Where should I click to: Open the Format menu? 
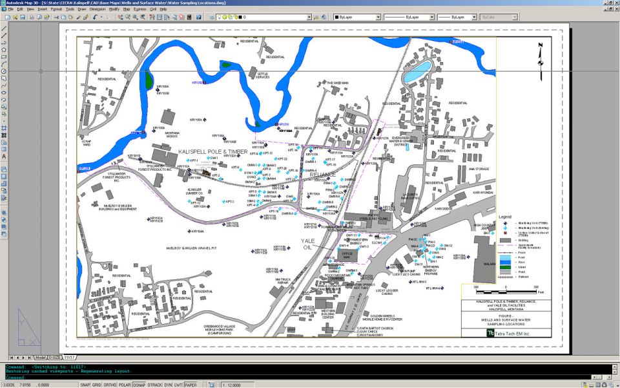coord(56,8)
